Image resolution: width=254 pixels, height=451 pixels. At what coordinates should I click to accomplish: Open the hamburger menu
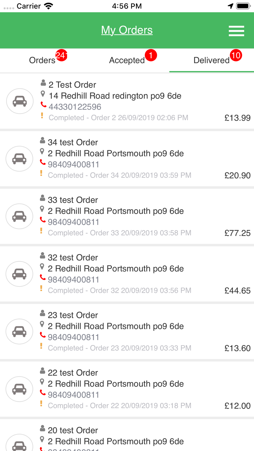pos(236,31)
